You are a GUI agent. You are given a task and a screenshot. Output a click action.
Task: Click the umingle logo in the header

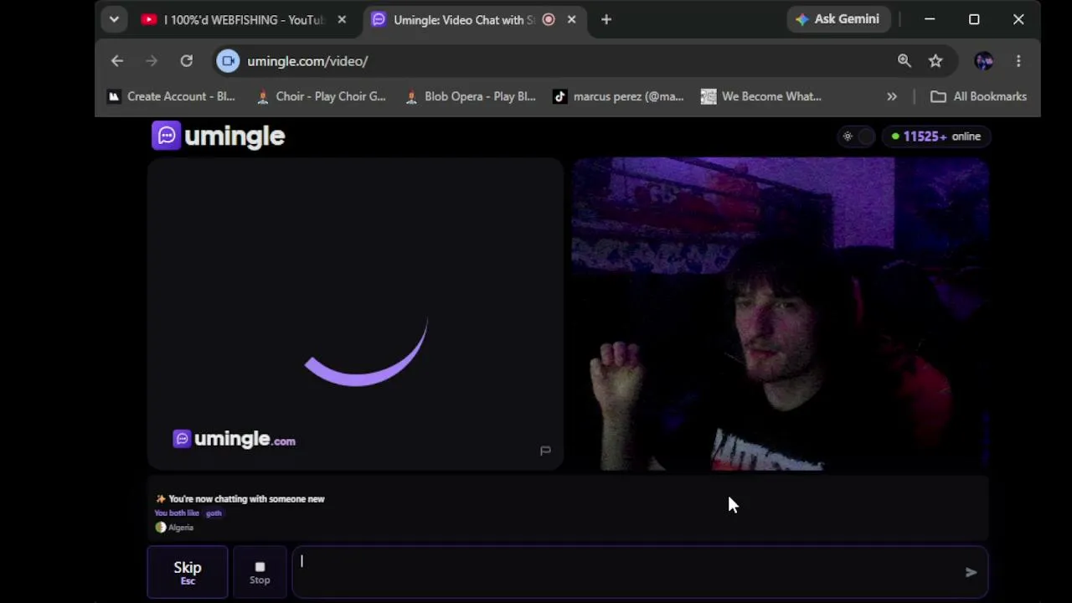coord(219,136)
